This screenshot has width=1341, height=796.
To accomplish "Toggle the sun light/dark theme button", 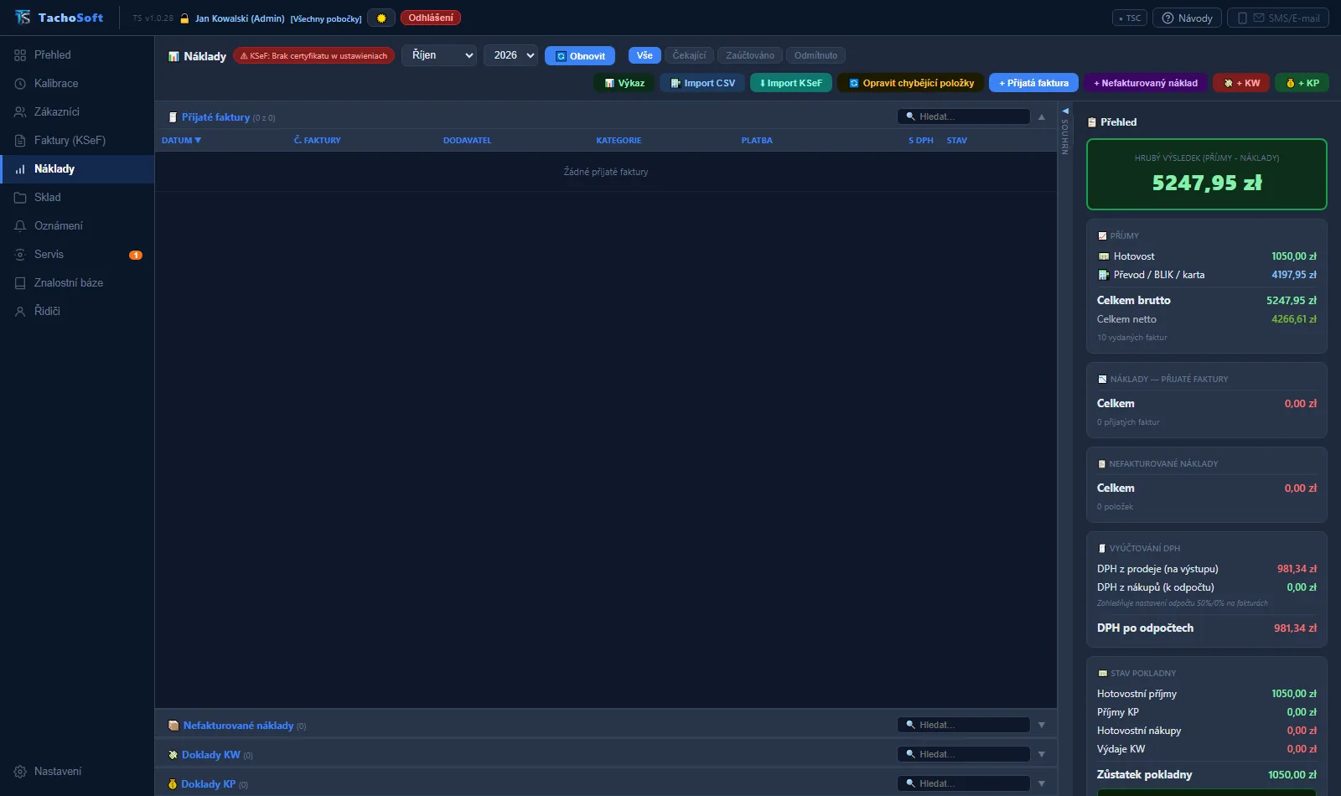I will coord(381,18).
